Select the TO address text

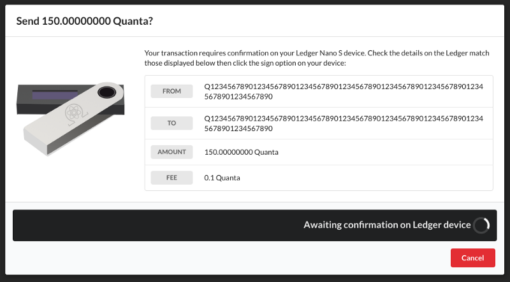click(x=344, y=123)
